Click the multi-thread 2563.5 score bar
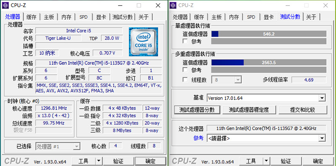The image size is (336, 166). coord(269,62)
